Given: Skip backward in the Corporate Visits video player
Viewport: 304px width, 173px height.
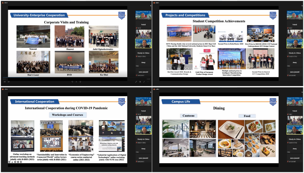Looking at the screenshot, I should [72, 82].
